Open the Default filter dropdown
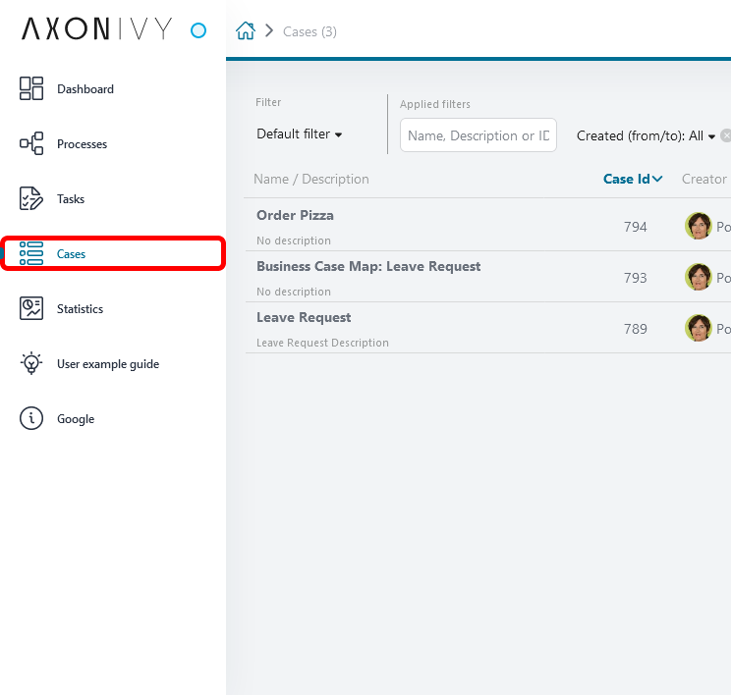Viewport: 731px width, 695px height. coord(300,134)
